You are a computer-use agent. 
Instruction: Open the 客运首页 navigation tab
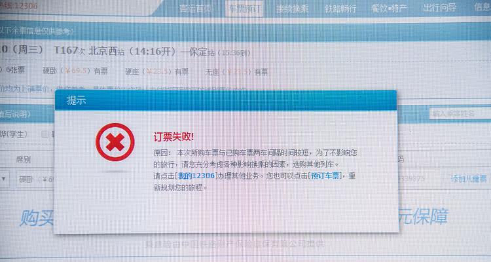pyautogui.click(x=195, y=9)
